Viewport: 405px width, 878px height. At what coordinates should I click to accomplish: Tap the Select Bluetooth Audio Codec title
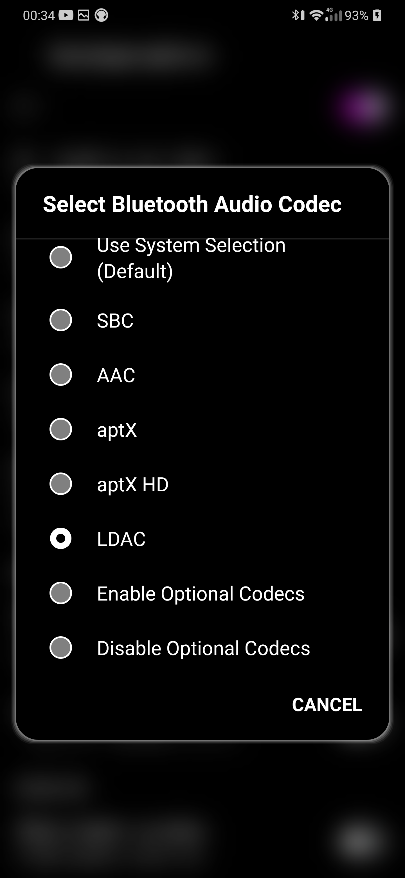(192, 204)
